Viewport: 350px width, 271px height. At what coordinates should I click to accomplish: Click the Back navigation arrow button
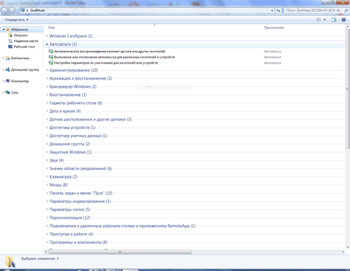click(4, 10)
